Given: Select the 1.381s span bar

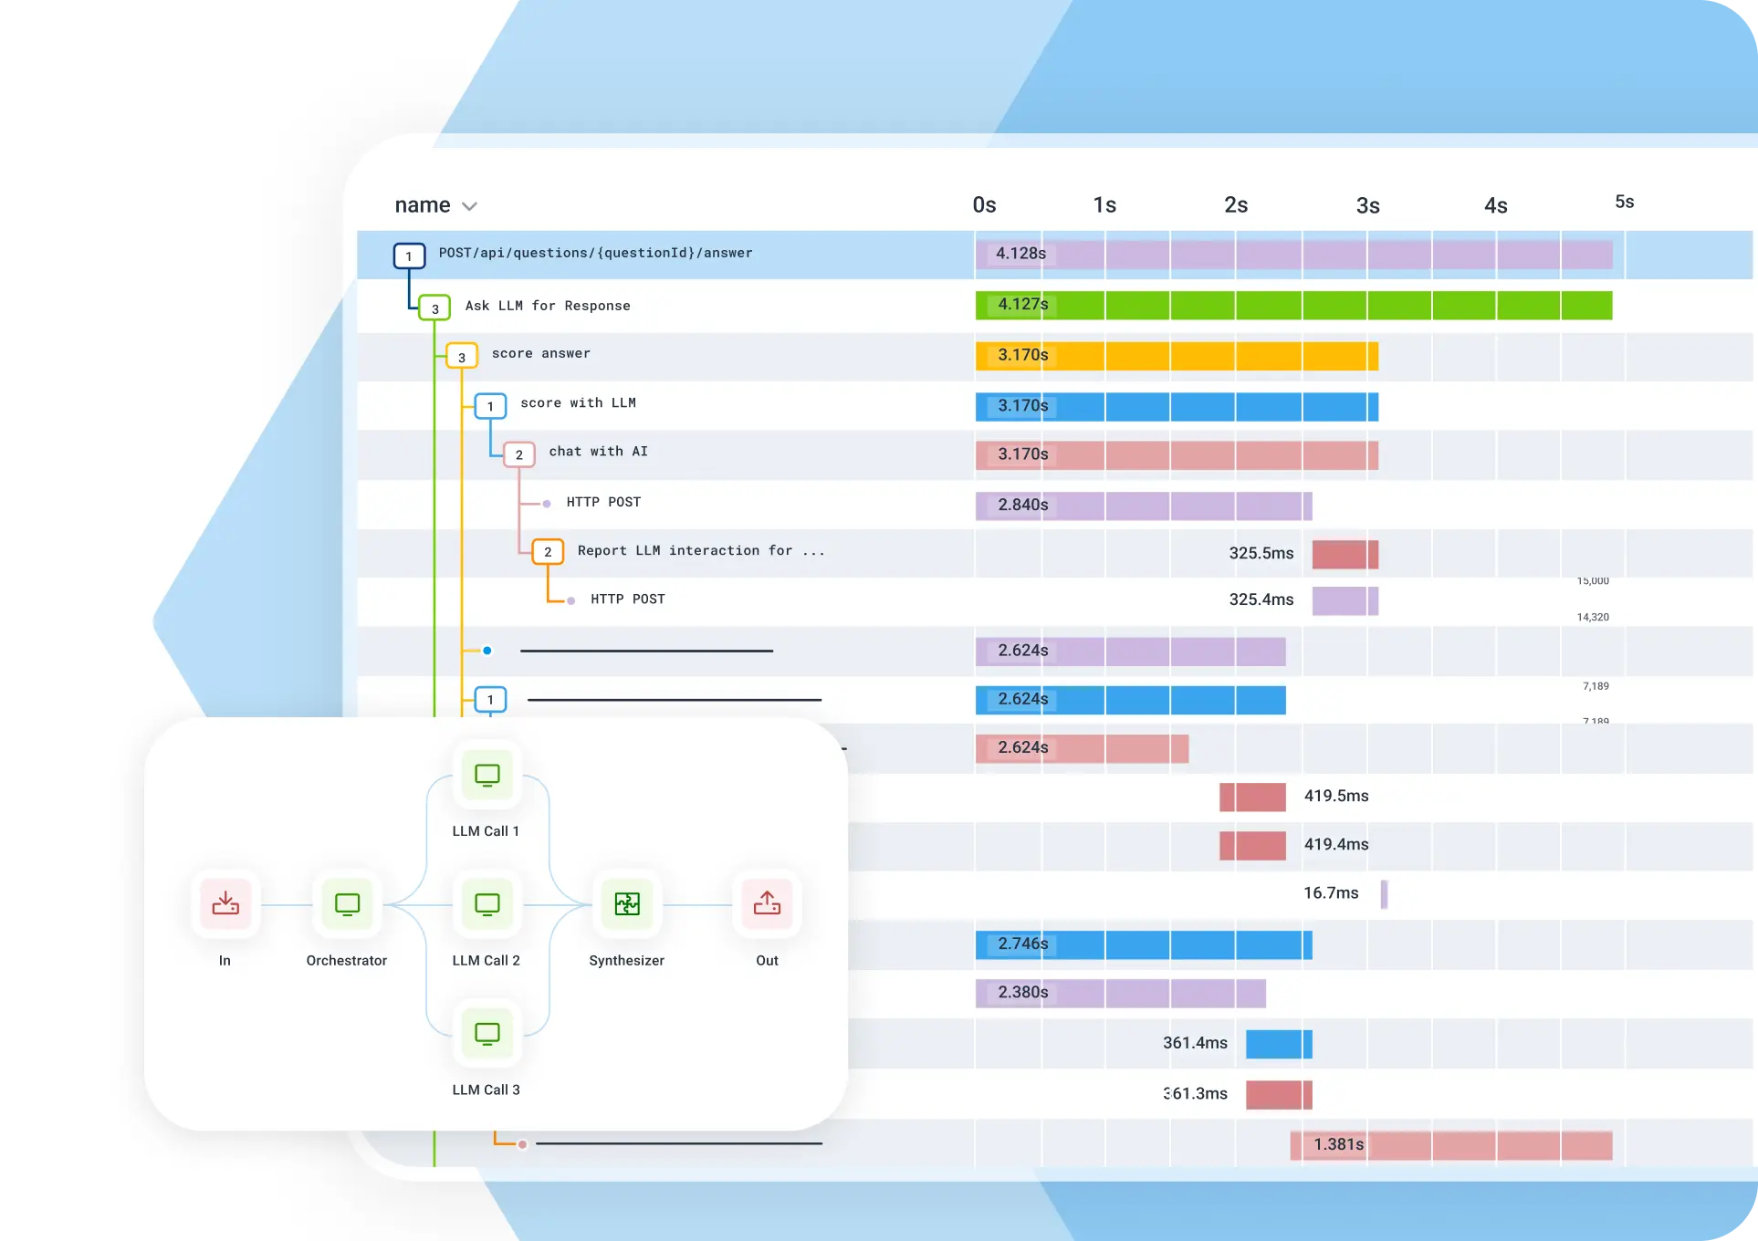Looking at the screenshot, I should [x=1451, y=1145].
